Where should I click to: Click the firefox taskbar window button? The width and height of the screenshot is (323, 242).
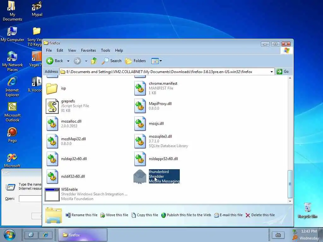(x=83, y=235)
